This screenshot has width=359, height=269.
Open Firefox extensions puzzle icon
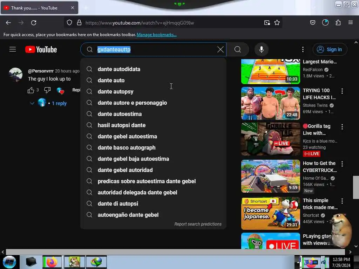(x=338, y=23)
